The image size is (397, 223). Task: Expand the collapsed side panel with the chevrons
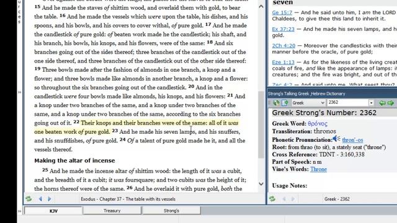click(x=19, y=92)
